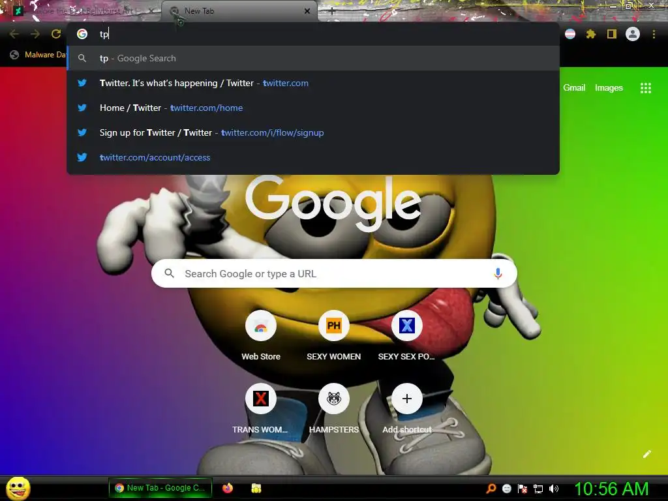The image size is (668, 501).
Task: Click the Google icon in address bar
Action: pyautogui.click(x=82, y=34)
